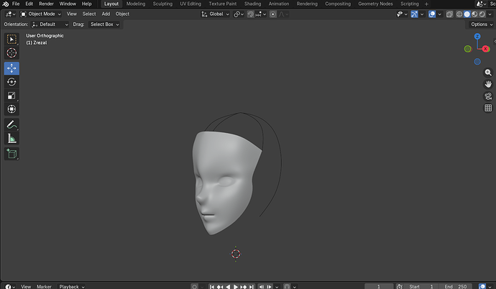Toggle proportional editing
Screen dimensions: 496x289
coord(273,14)
